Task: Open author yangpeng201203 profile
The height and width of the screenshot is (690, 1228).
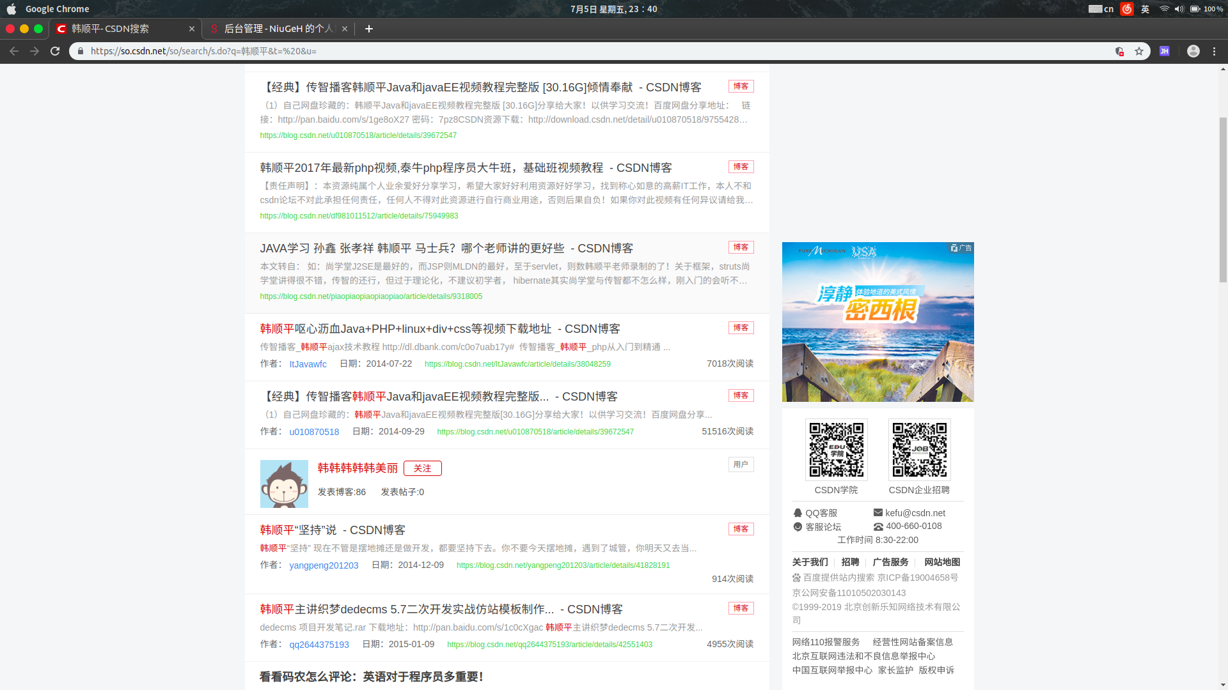Action: 324,565
